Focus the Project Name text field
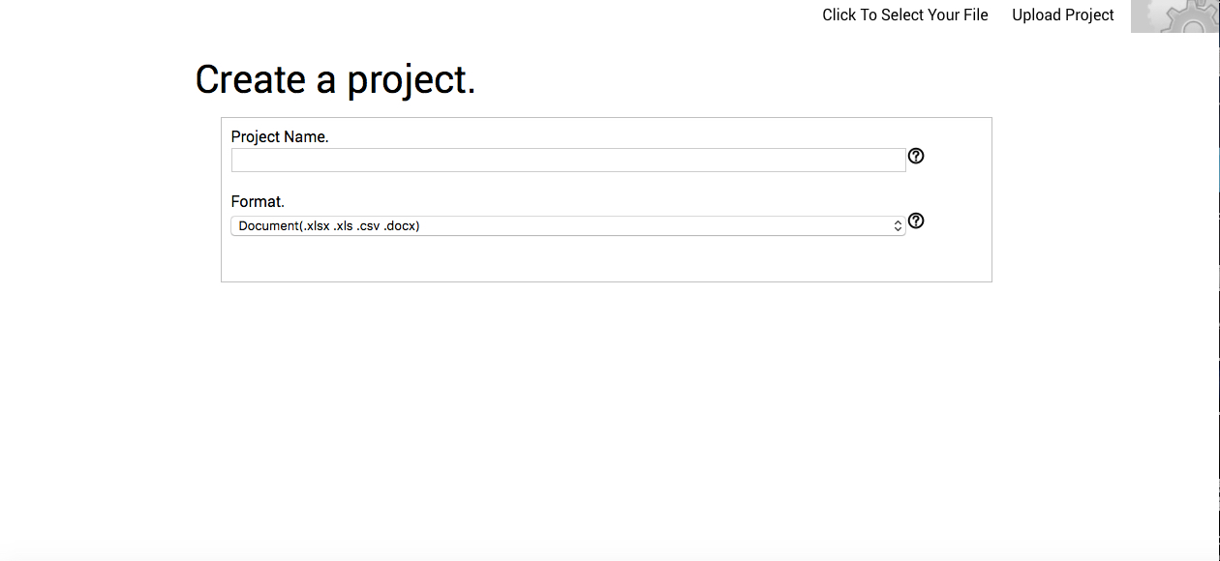The width and height of the screenshot is (1220, 561). (568, 161)
